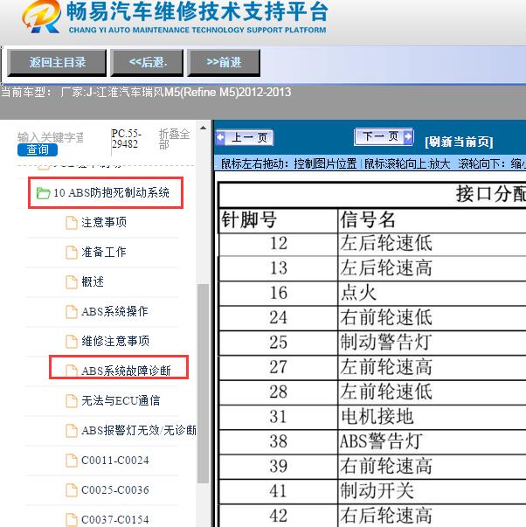Click the ABS警告灯 cell in row 38
Viewport: 526px width, 527px height.
click(381, 441)
